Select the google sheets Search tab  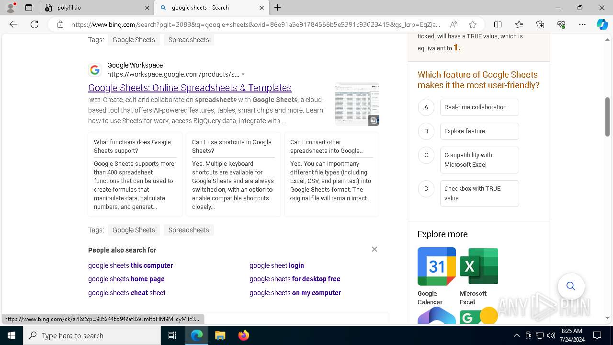[211, 8]
